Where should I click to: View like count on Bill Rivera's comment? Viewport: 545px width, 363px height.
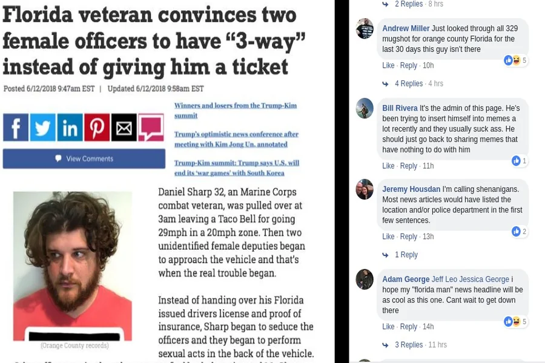point(520,161)
